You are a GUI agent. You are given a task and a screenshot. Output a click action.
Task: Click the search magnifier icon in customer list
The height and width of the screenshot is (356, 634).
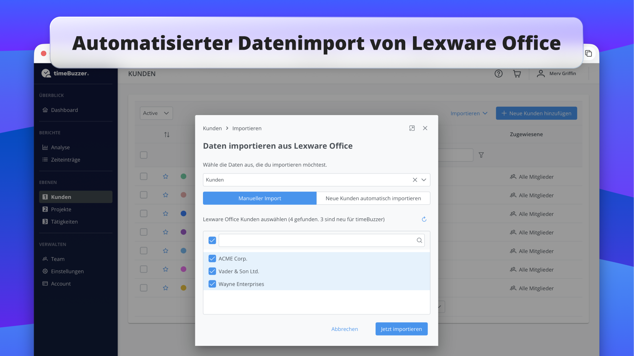tap(419, 240)
